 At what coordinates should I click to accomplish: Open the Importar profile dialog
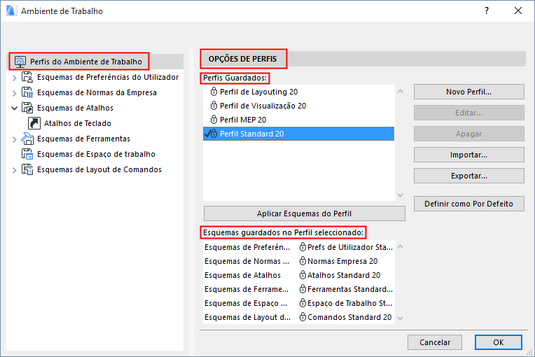pos(468,155)
